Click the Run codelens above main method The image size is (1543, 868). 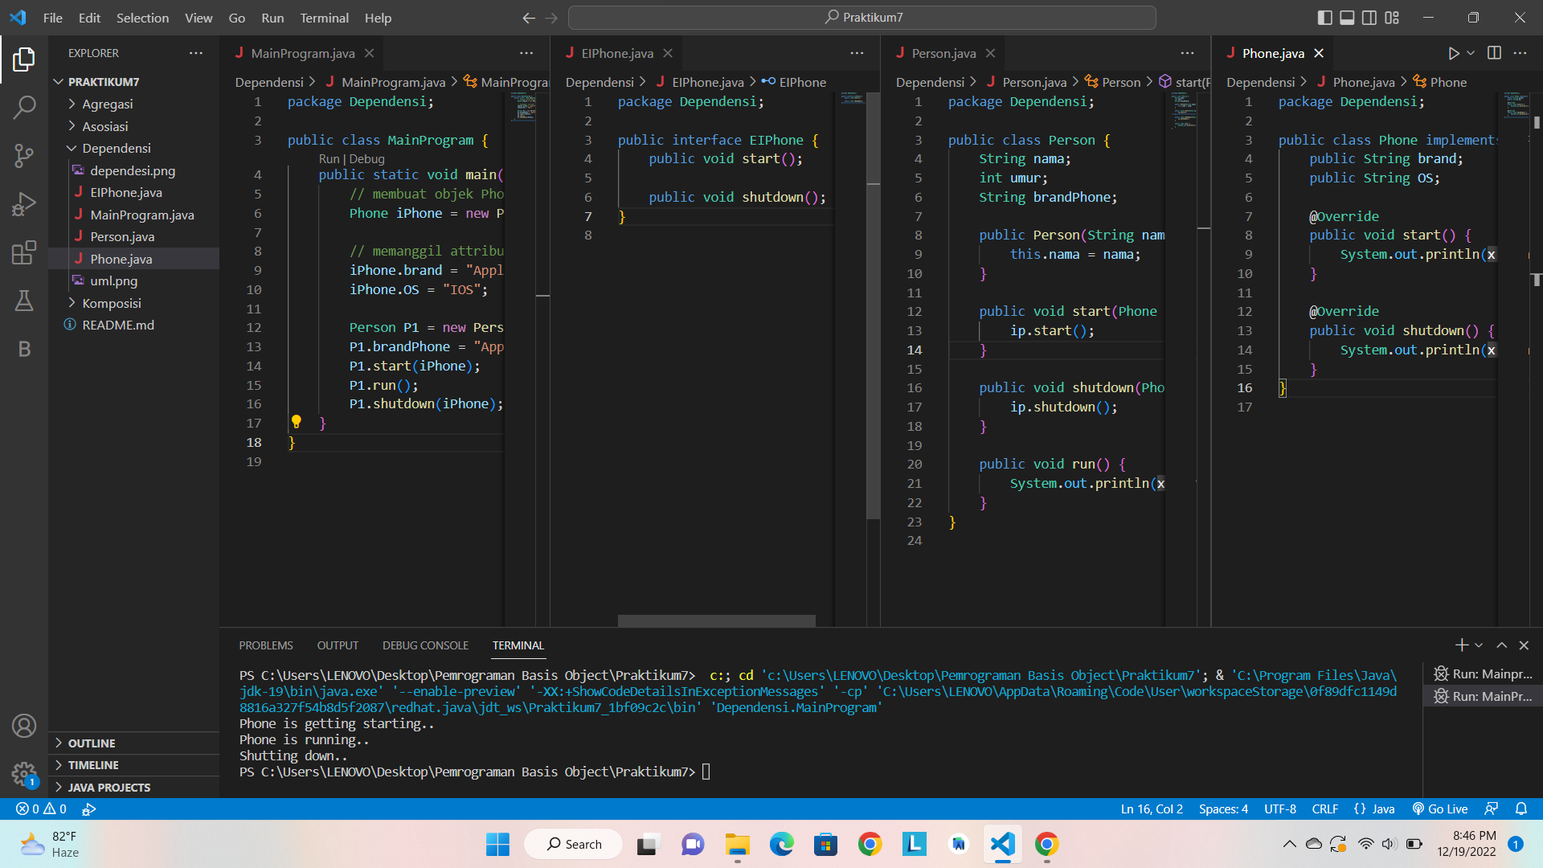click(328, 158)
